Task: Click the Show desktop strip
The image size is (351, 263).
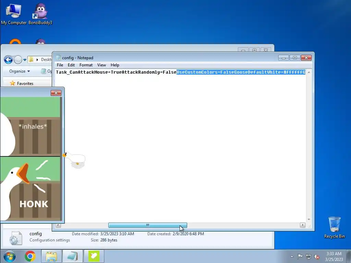Action: click(349, 256)
